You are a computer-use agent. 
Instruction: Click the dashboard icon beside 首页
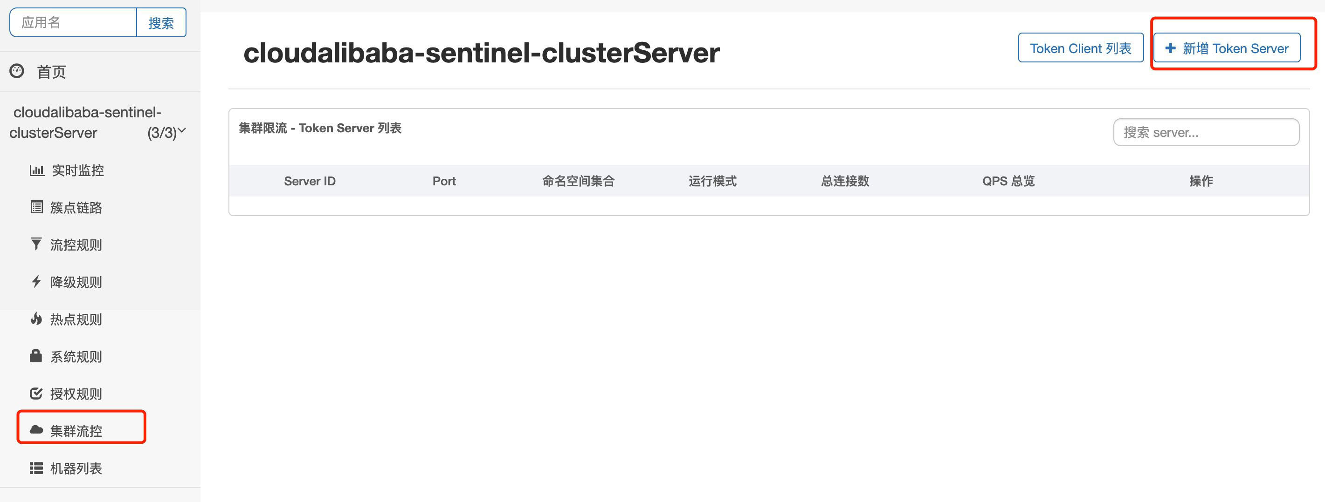pos(17,71)
